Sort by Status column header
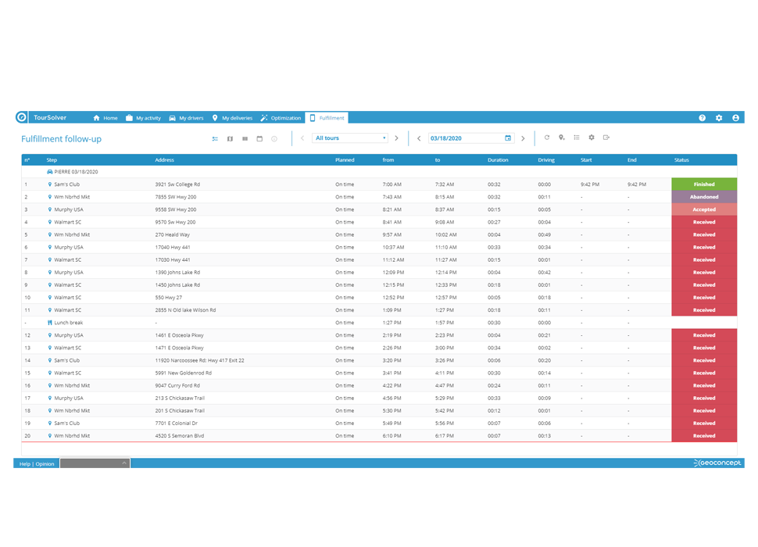Viewport: 758px width, 547px height. [681, 160]
